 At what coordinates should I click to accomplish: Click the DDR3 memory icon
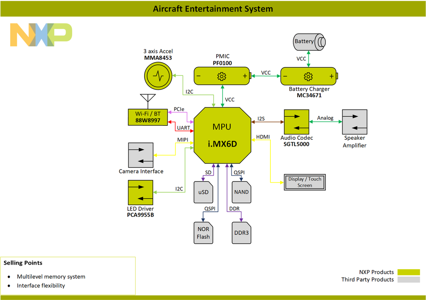[241, 233]
